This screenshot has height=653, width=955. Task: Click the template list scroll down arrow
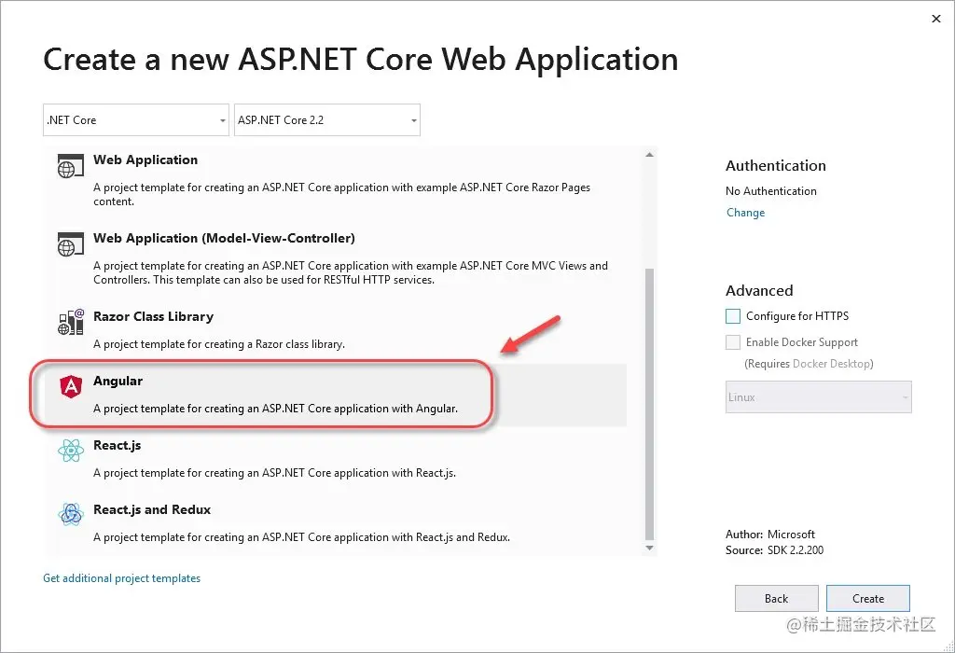649,548
